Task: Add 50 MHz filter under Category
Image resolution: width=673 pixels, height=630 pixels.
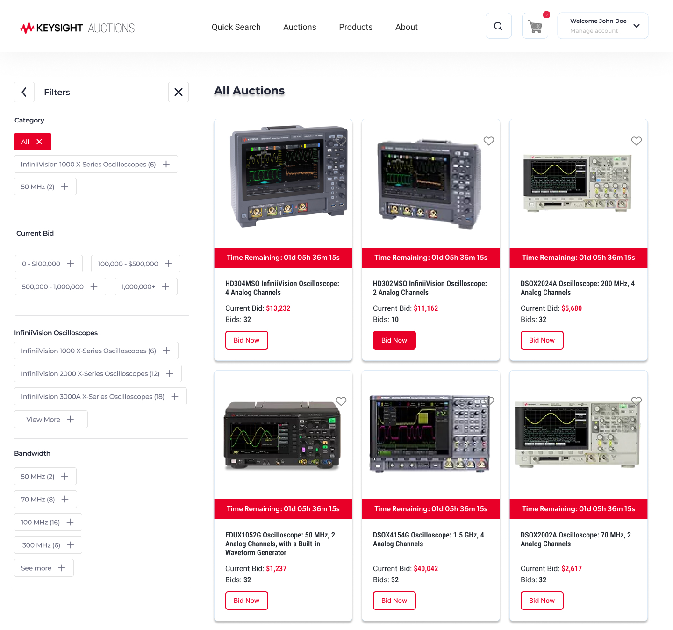Action: click(45, 186)
